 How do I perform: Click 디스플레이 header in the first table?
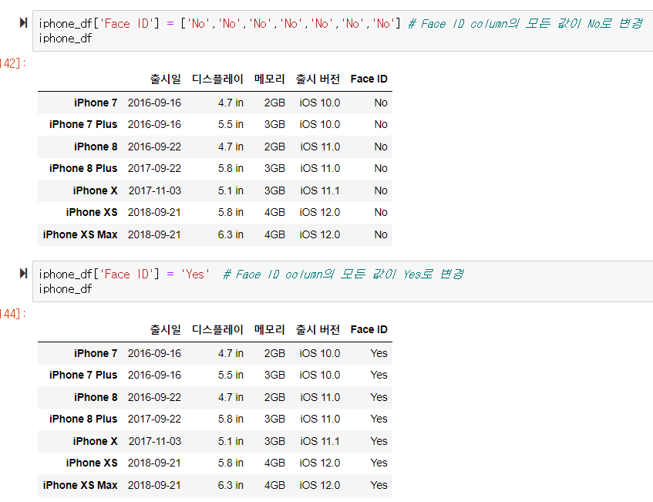(x=217, y=79)
